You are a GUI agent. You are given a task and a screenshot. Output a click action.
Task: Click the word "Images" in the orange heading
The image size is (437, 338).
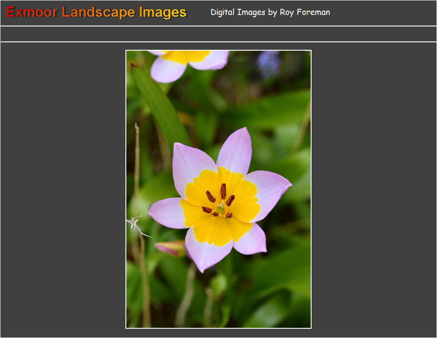[x=162, y=12]
